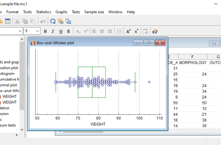This screenshot has height=145, width=221.
Task: Select the Normal plot tree item
Action: [8, 85]
